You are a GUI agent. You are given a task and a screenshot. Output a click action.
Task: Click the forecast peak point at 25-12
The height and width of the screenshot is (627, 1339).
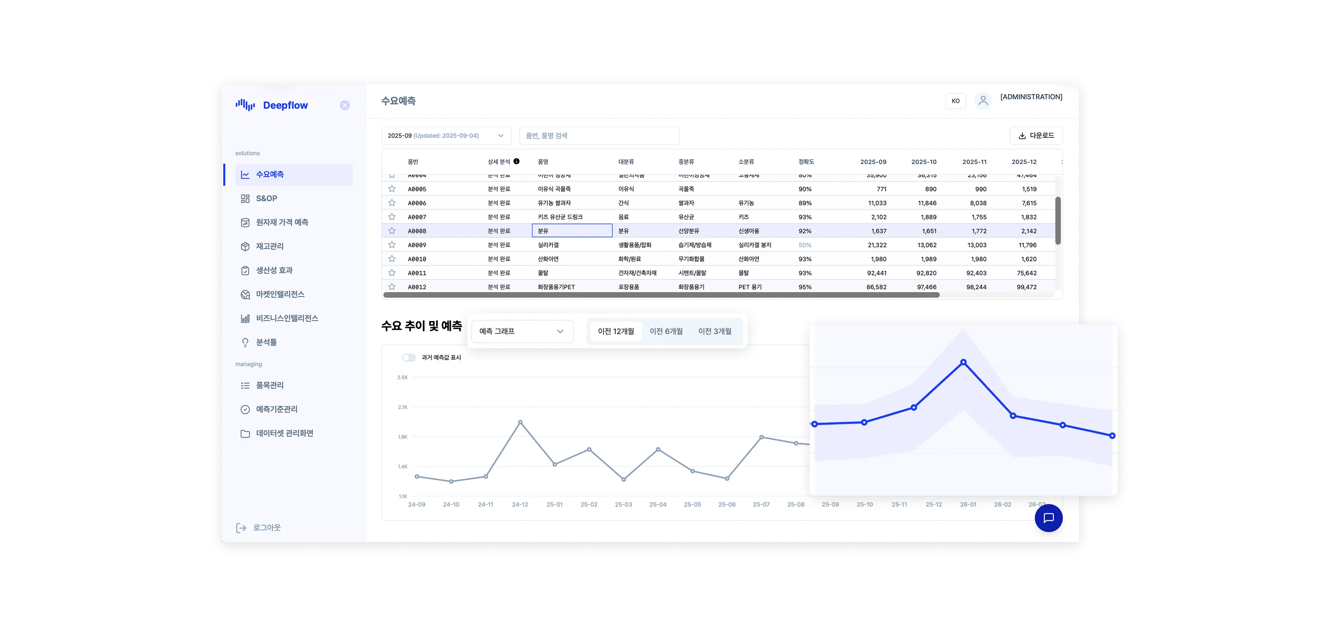[x=963, y=362]
